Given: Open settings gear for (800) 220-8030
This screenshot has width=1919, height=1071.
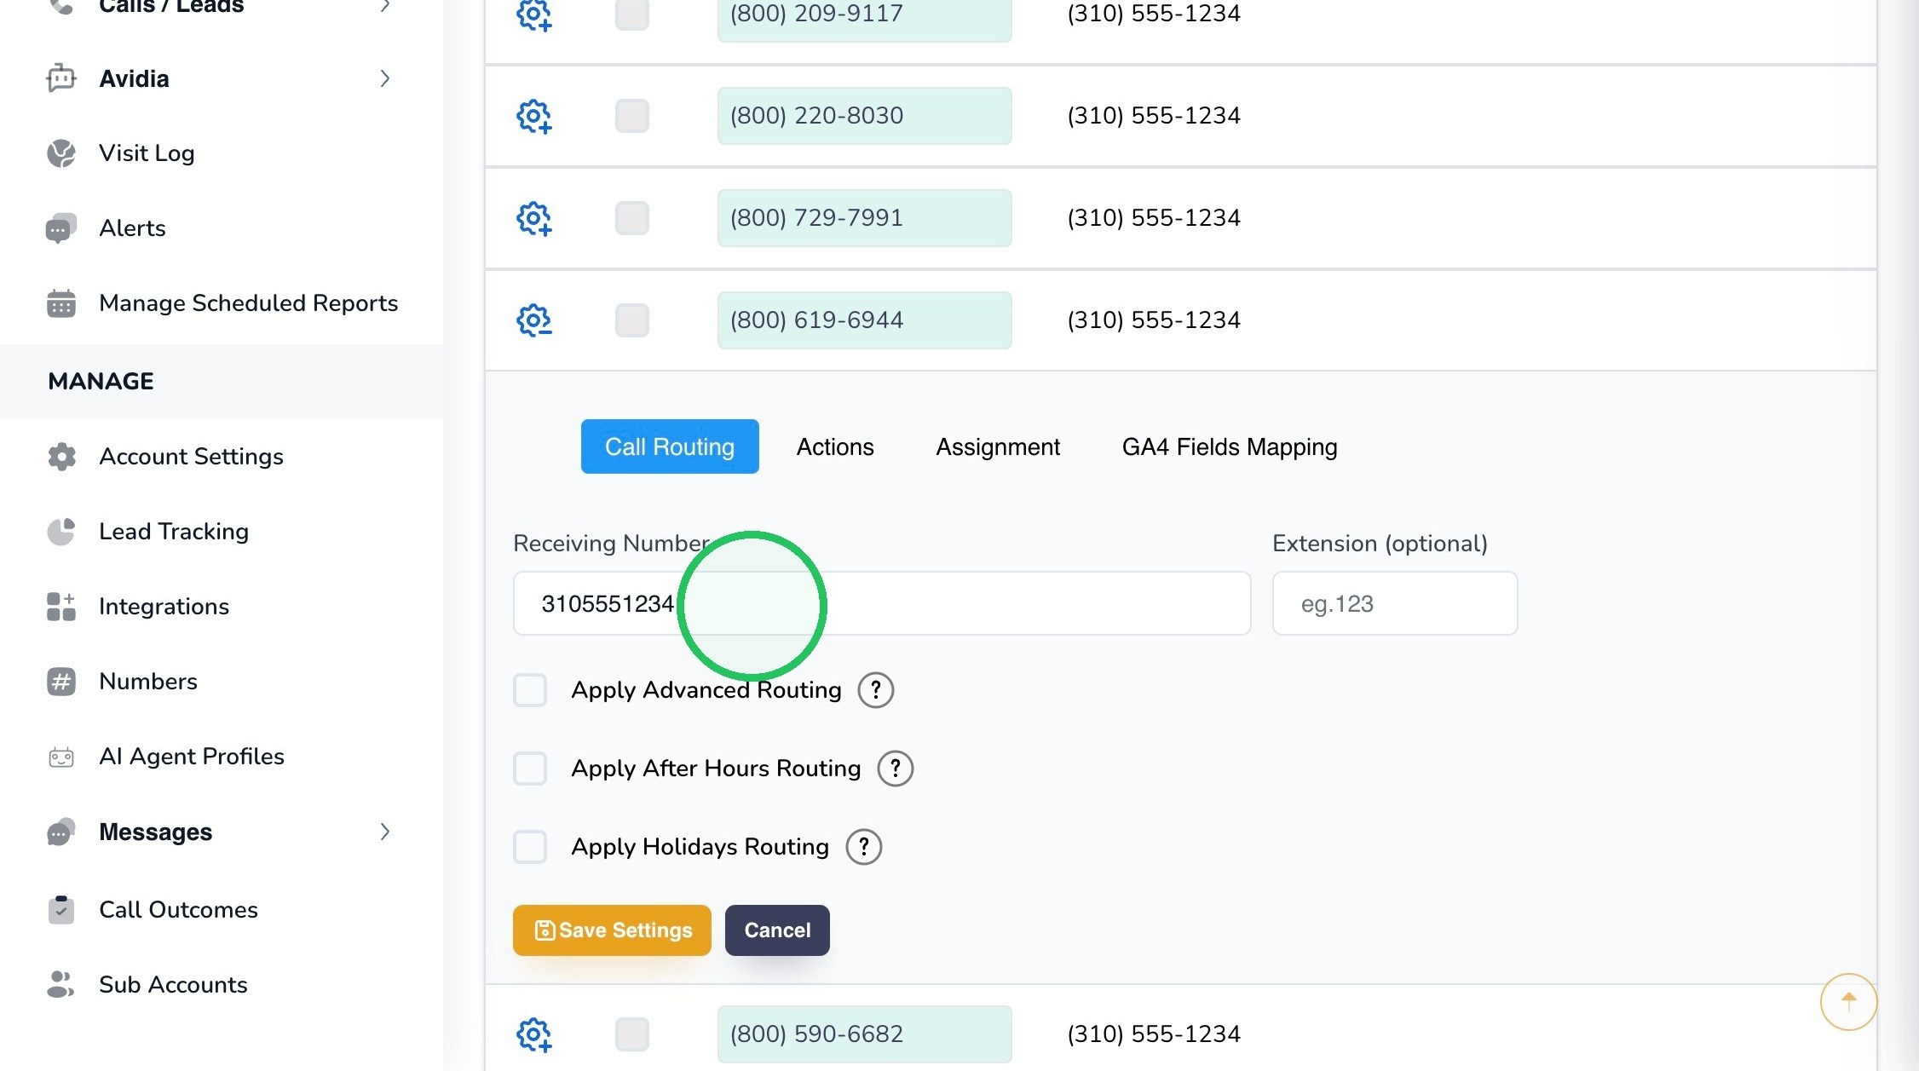Looking at the screenshot, I should click(534, 116).
